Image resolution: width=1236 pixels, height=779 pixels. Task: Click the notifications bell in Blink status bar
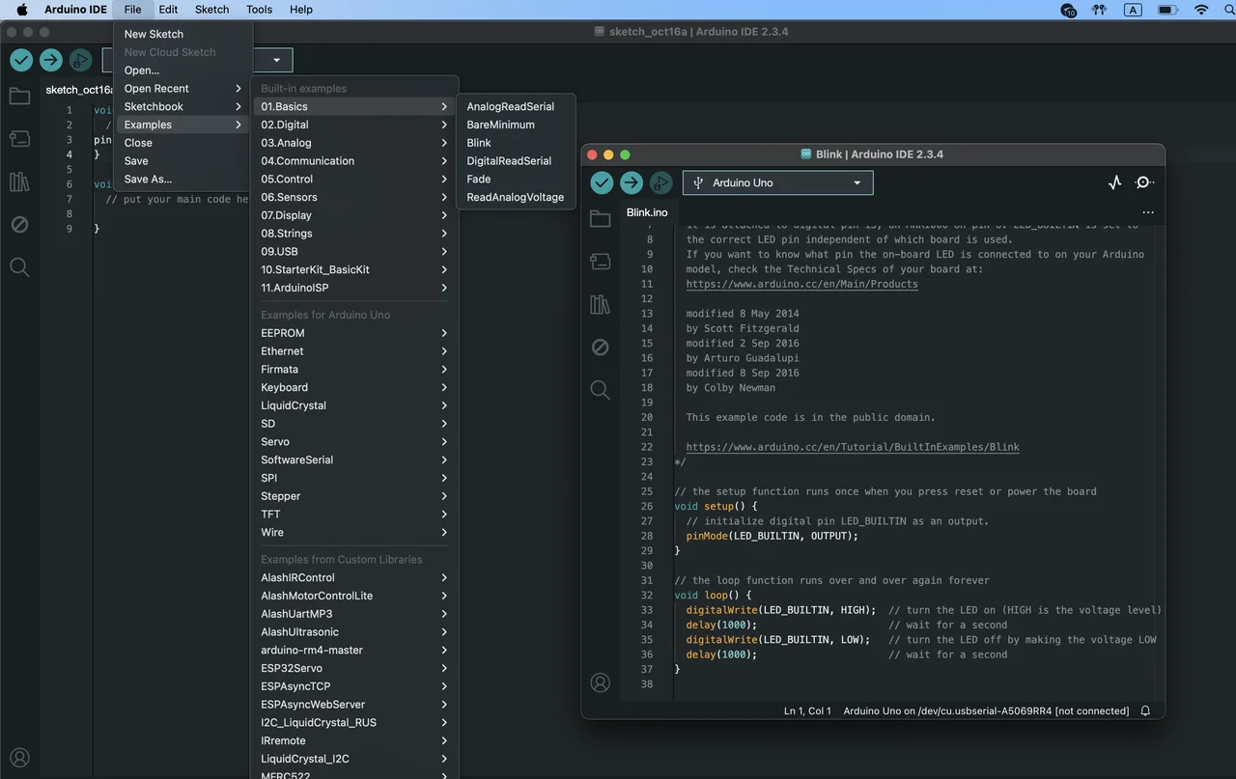1145,710
